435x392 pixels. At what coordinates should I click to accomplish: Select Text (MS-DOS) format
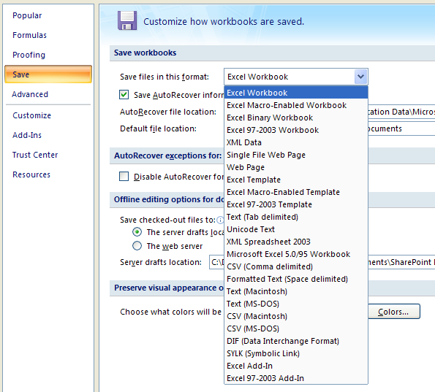click(296, 304)
